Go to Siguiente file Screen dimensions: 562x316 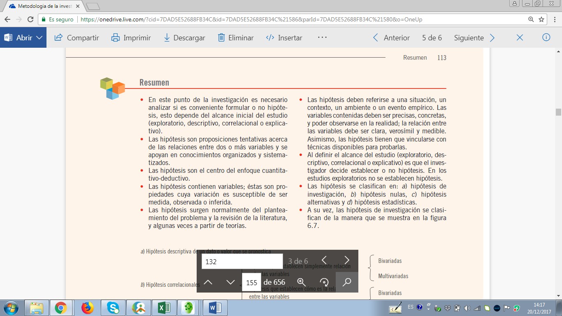click(x=474, y=37)
